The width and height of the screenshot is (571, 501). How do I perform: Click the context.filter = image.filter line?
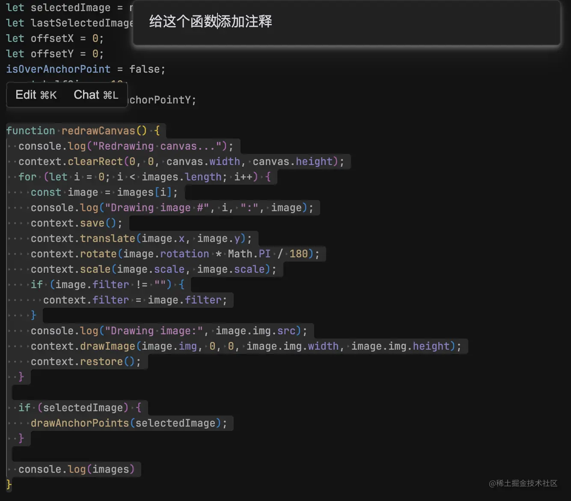135,300
